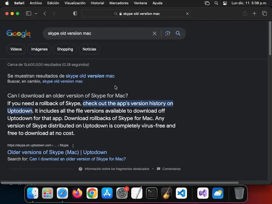The image size is (272, 204).
Task: Launch Visual Studio Code from the Dock
Action: [181, 193]
